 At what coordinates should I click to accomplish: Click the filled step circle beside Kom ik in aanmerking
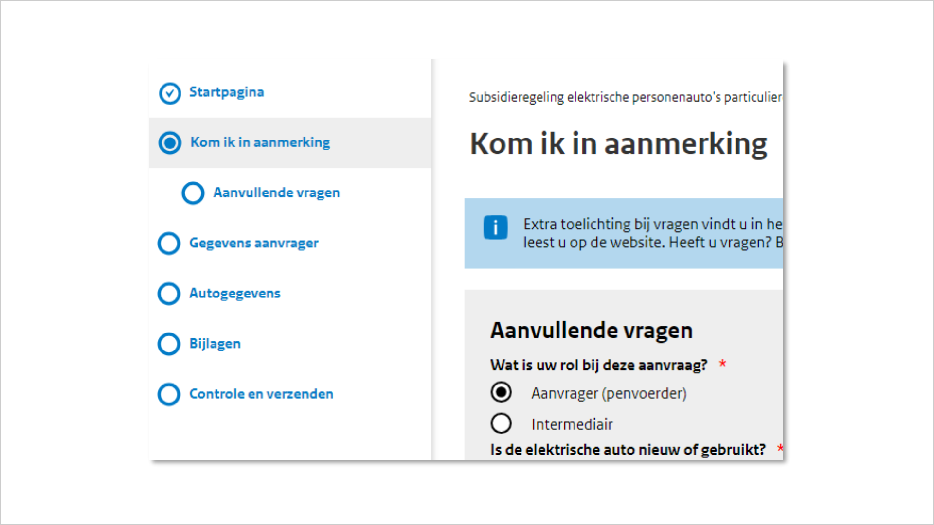point(169,143)
